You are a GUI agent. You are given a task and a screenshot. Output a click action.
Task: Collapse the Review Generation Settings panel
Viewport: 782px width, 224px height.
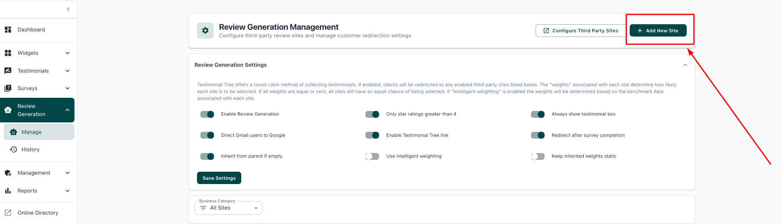[x=685, y=65]
